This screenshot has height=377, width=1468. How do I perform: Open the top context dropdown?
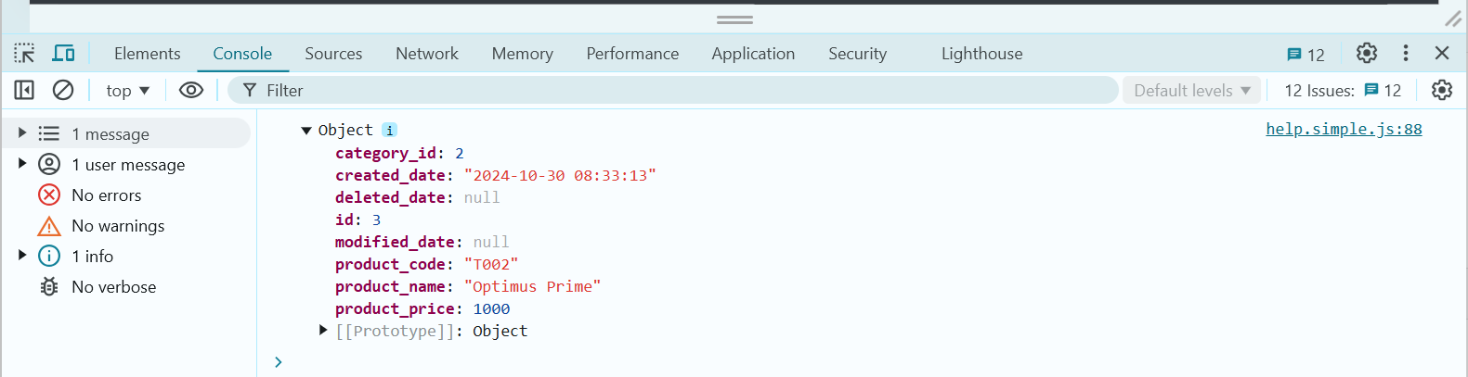pos(127,91)
